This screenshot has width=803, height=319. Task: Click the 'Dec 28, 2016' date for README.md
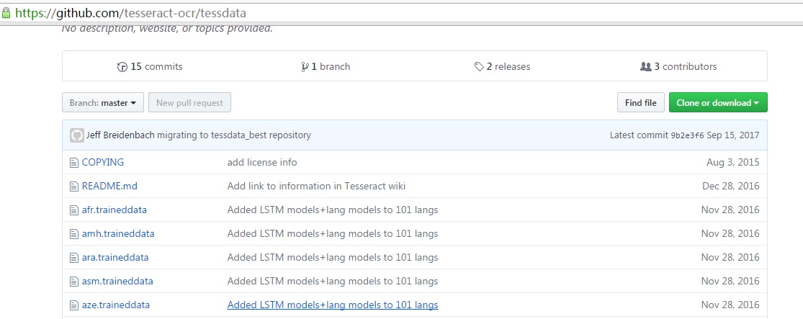(731, 187)
